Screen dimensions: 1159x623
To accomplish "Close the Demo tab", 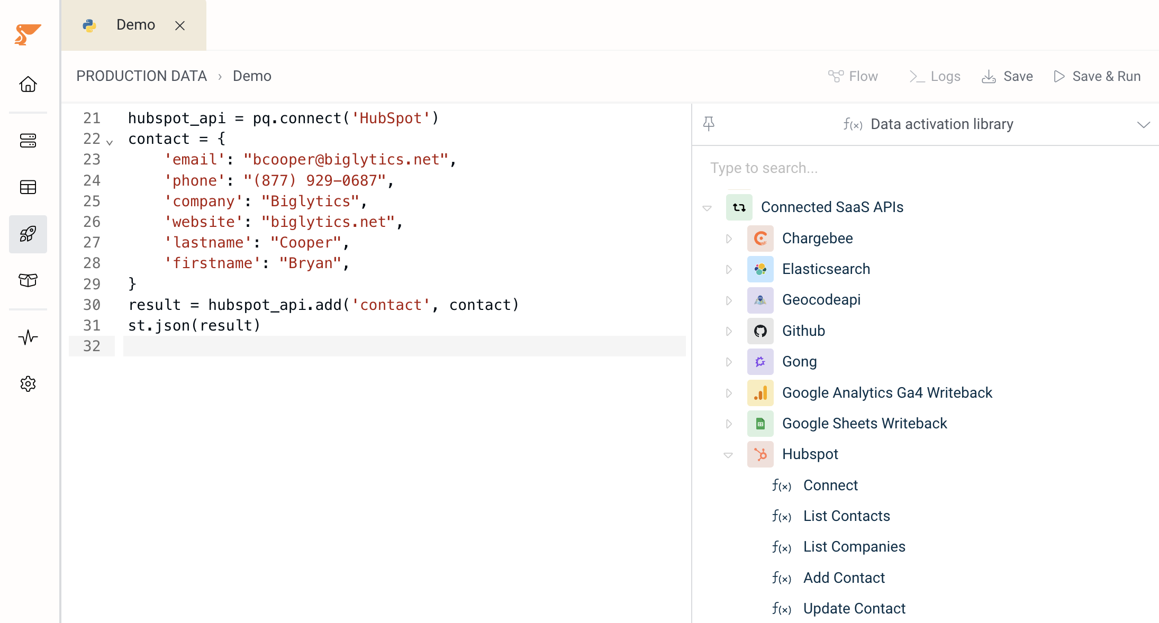I will (x=180, y=25).
